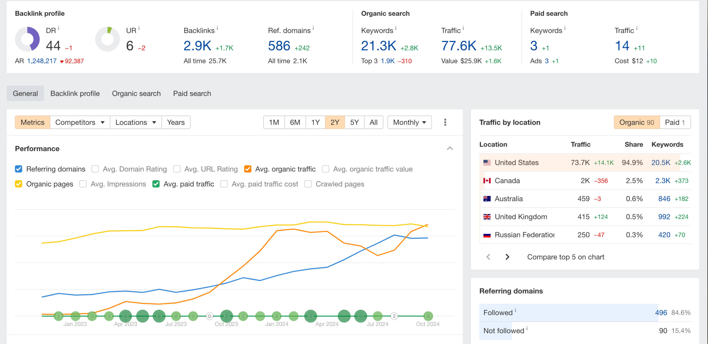Select the 5Y time range

tap(354, 122)
